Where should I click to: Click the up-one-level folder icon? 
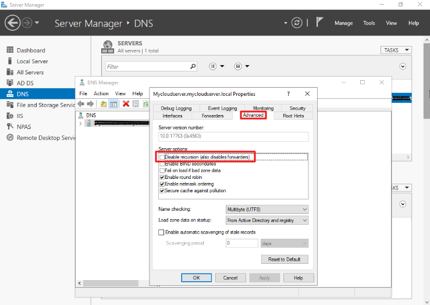pos(104,104)
